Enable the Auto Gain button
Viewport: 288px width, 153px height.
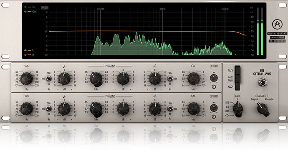[x=237, y=78]
